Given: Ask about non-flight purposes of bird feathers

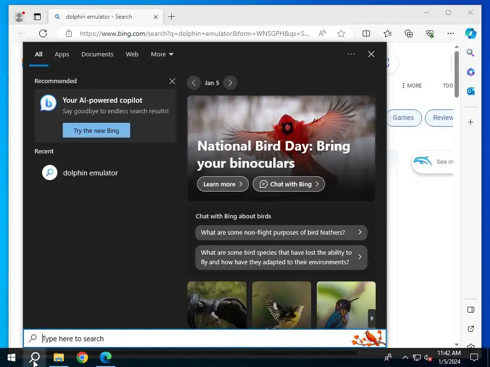Looking at the screenshot, I should (281, 233).
